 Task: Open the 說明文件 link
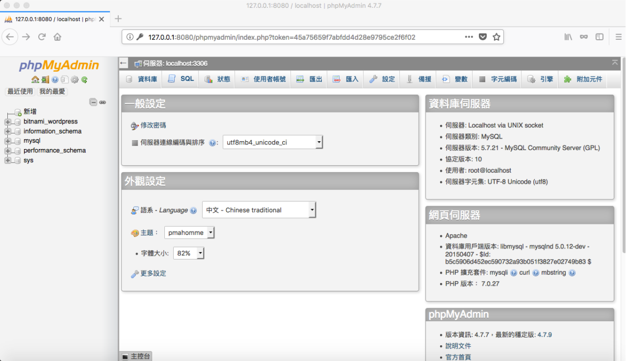click(x=458, y=346)
